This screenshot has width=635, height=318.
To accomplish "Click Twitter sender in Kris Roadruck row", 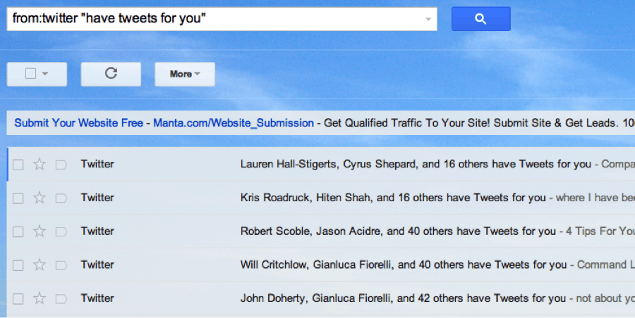I will 97,198.
